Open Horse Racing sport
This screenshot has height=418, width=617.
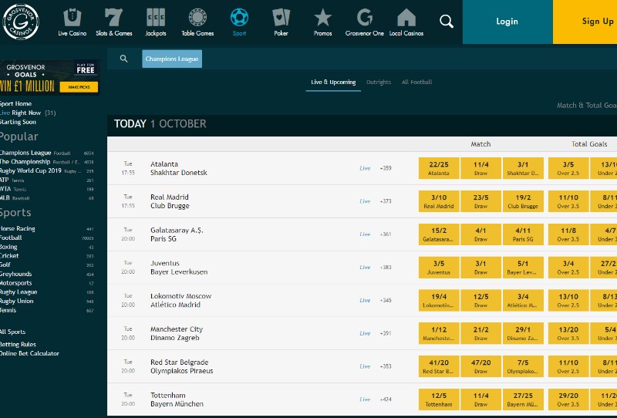tap(47, 229)
